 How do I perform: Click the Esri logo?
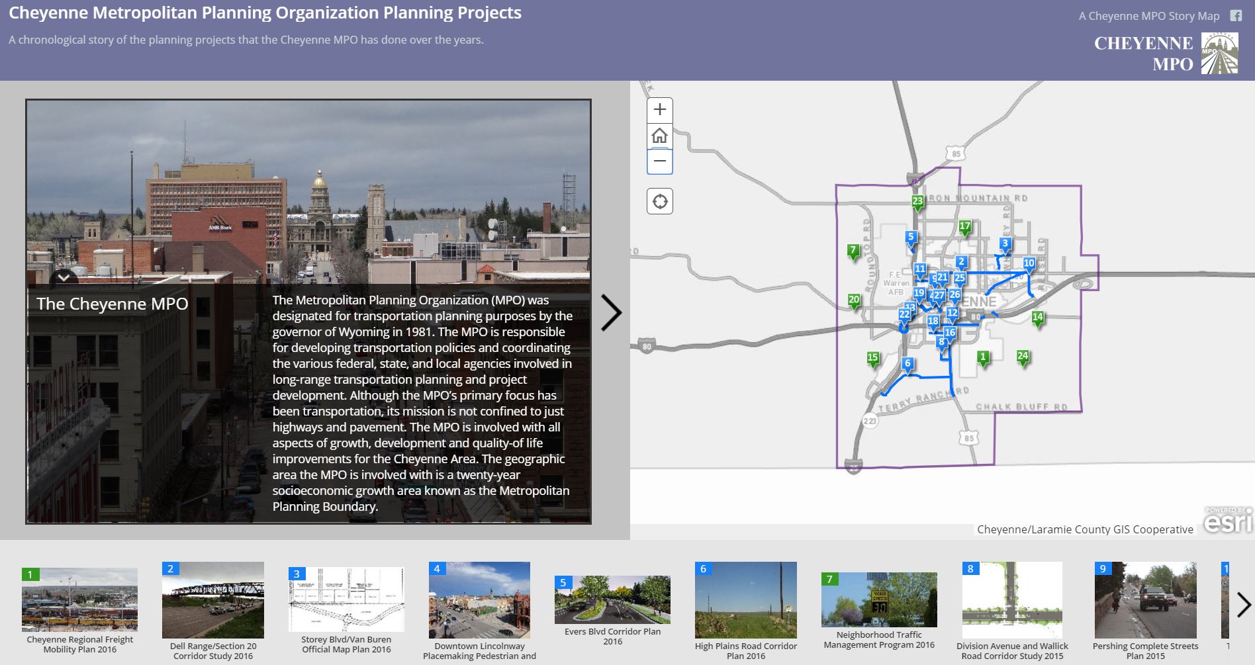coord(1229,520)
